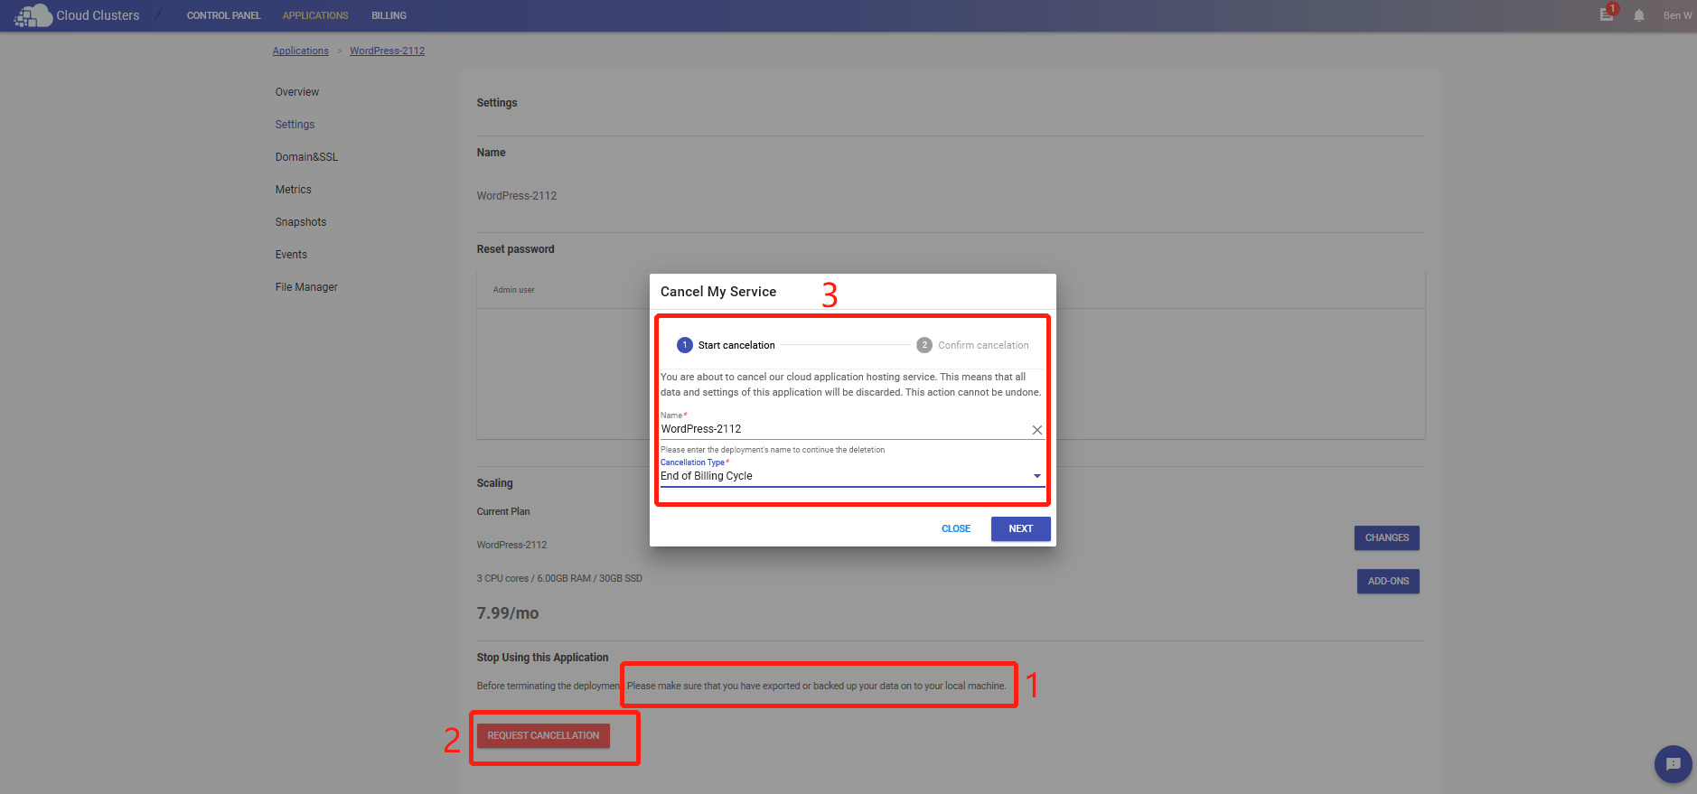Click the Cancel My Service dialog title
Image resolution: width=1697 pixels, height=794 pixels.
718,292
